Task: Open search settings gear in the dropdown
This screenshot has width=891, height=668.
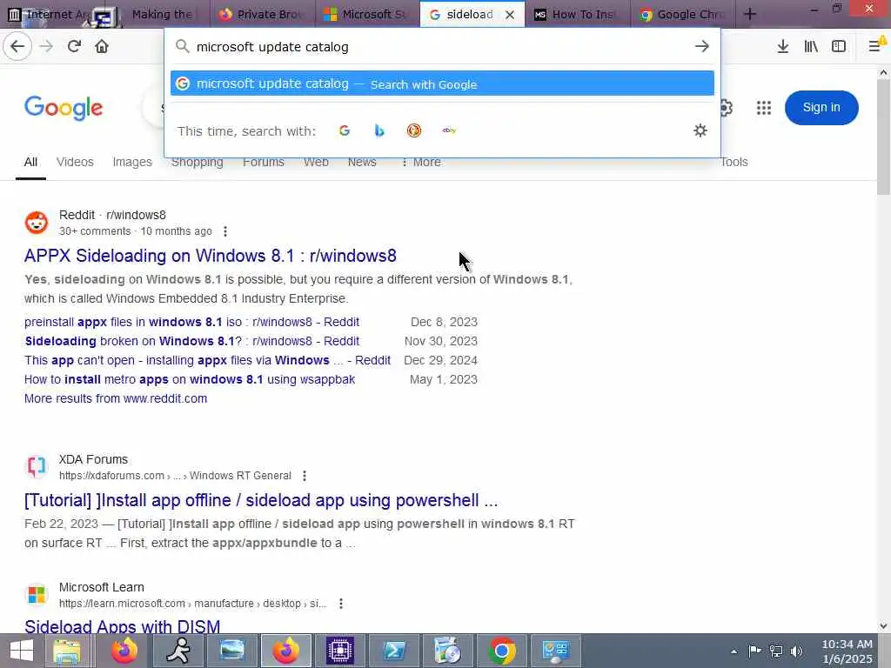Action: coord(700,130)
